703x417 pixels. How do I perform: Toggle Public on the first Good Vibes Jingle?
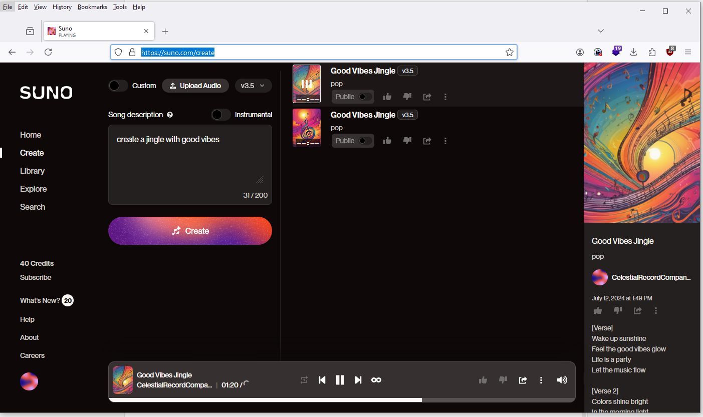(365, 97)
